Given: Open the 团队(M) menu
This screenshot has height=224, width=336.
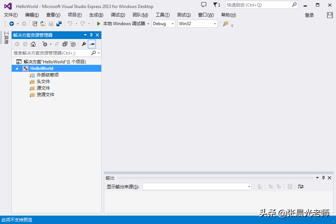Looking at the screenshot, I should coord(140,15).
